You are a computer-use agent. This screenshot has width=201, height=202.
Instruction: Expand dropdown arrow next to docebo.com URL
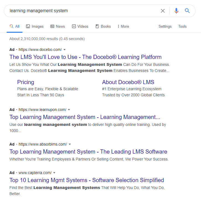[x=65, y=50]
